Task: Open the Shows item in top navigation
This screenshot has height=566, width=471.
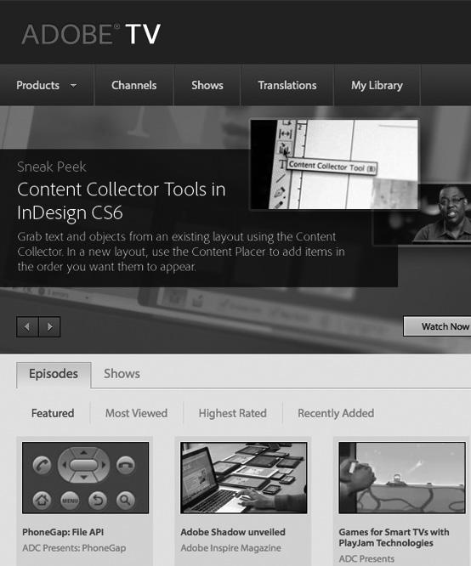Action: pos(207,85)
